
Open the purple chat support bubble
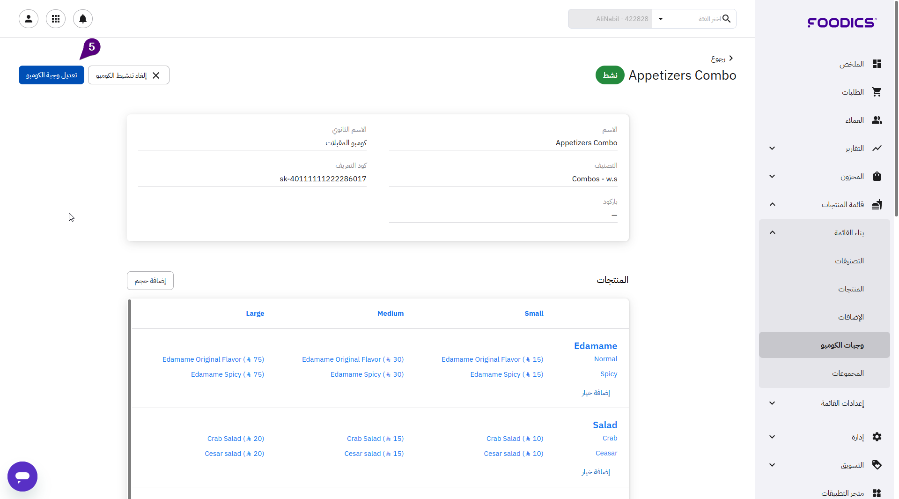tap(22, 477)
